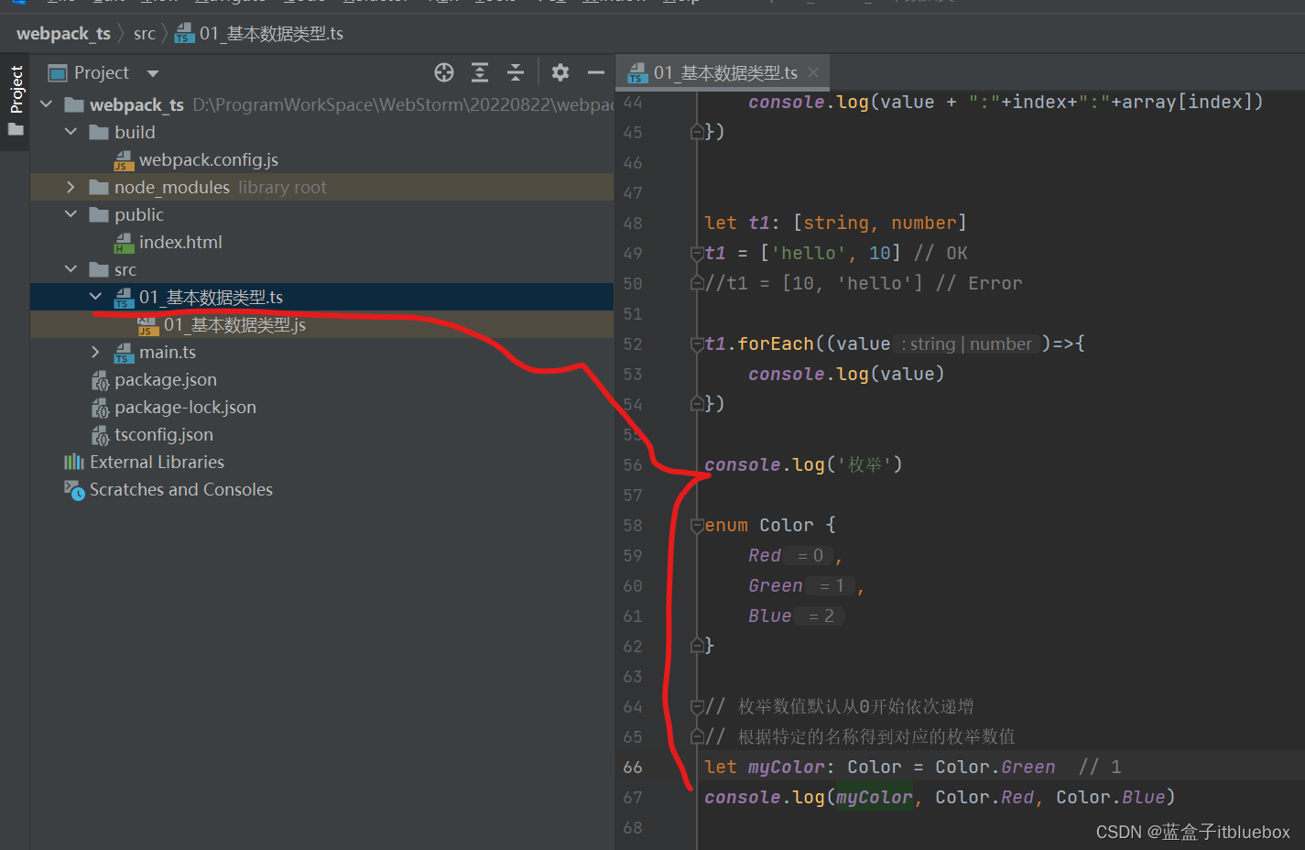Collapse the public folder

[x=71, y=214]
